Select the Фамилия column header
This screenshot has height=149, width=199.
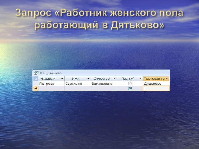pos(51,79)
